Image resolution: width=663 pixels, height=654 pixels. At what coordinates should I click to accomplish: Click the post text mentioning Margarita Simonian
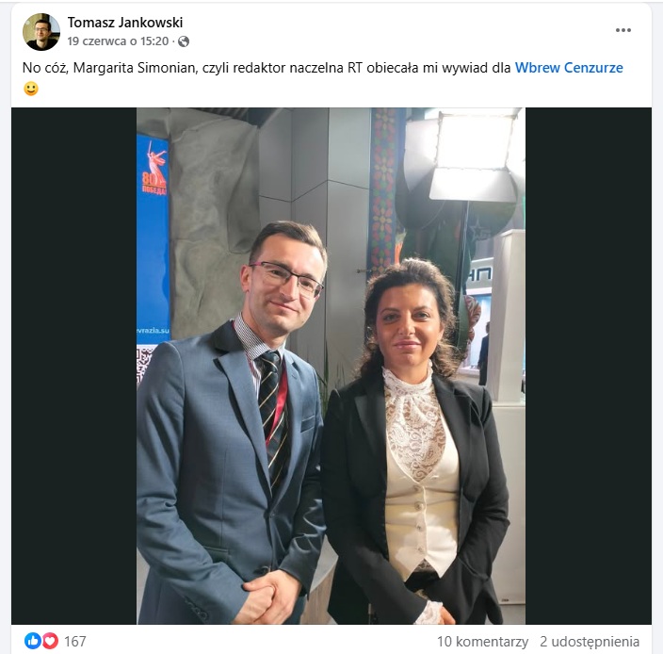(267, 68)
